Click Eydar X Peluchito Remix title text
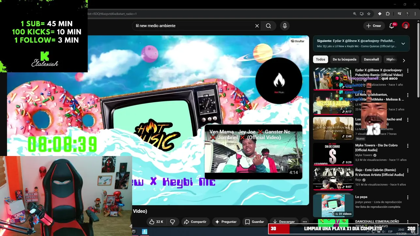 pyautogui.click(x=379, y=72)
